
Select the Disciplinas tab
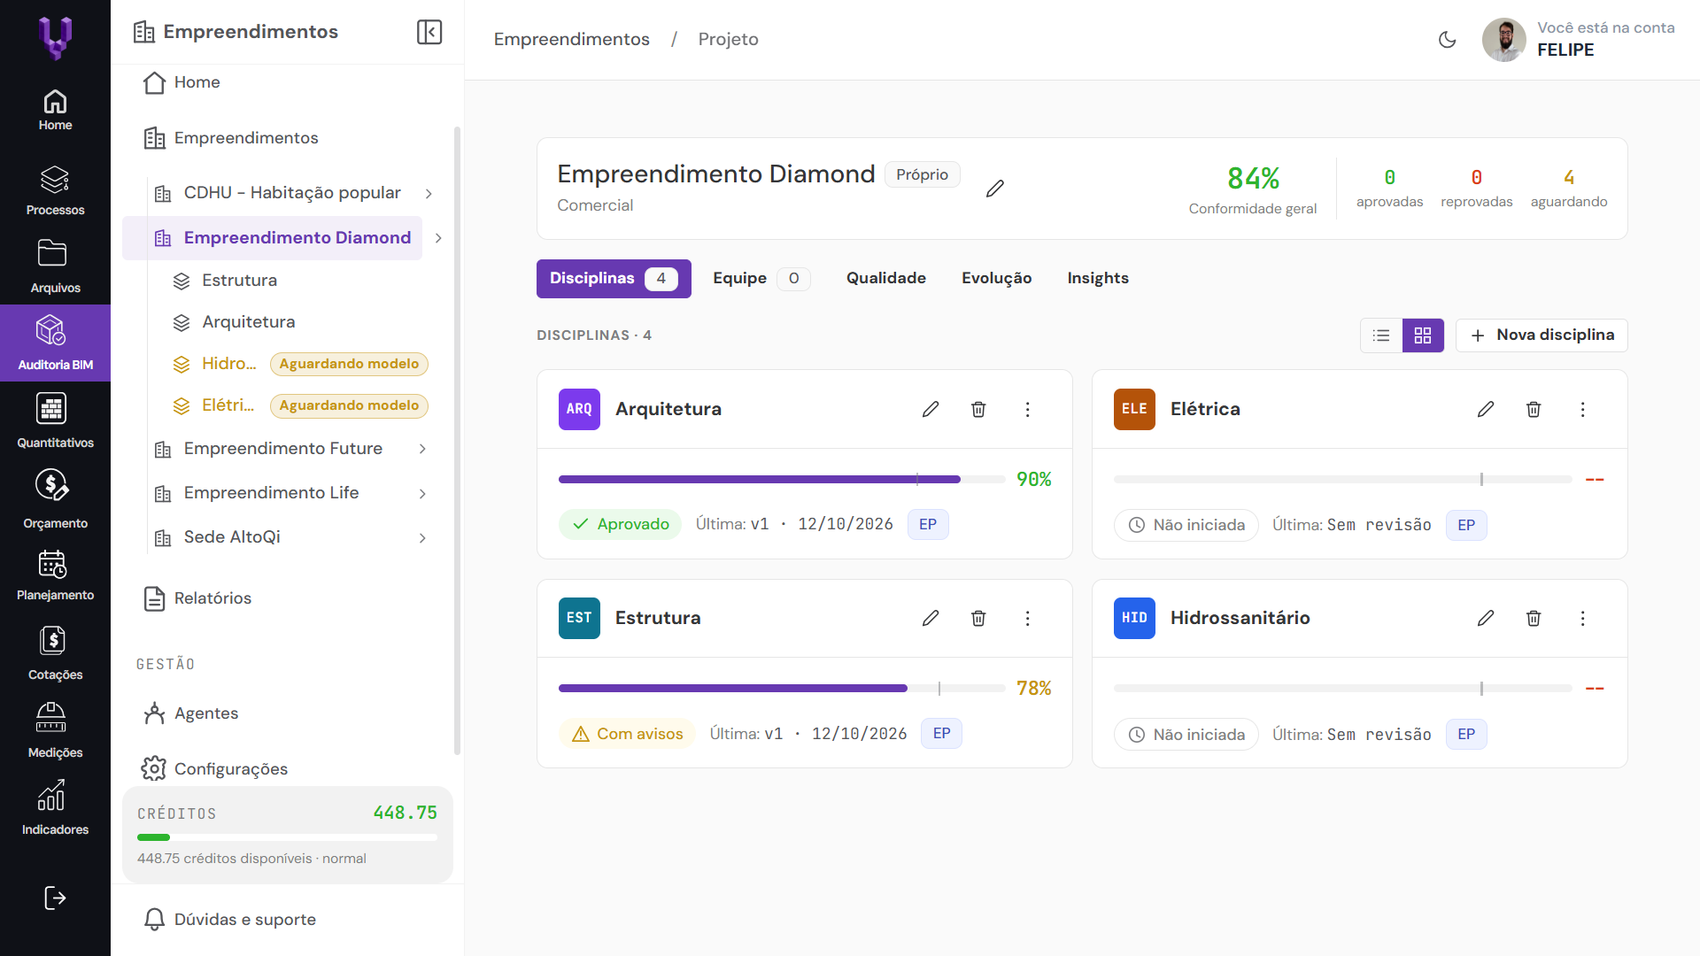coord(614,279)
